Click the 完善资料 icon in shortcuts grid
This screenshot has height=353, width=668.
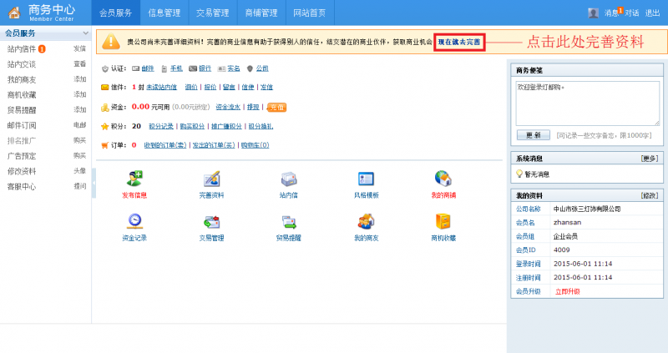211,179
